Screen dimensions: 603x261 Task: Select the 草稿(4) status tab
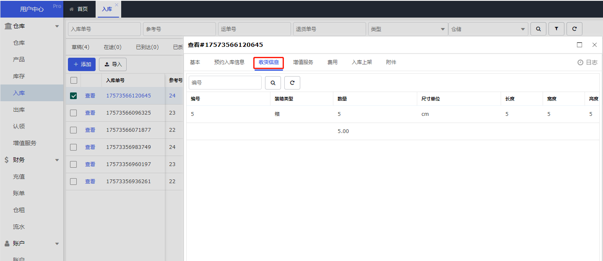point(81,47)
